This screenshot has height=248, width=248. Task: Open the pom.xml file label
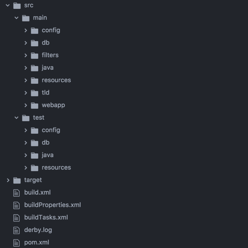coord(36,243)
